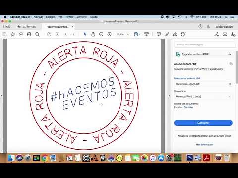Collapse the Exportar archivo PDF section
The image size is (238, 178).
coord(230,54)
